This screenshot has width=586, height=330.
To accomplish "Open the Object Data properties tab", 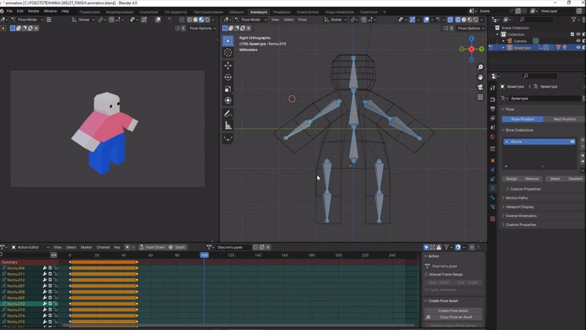I will point(492,188).
